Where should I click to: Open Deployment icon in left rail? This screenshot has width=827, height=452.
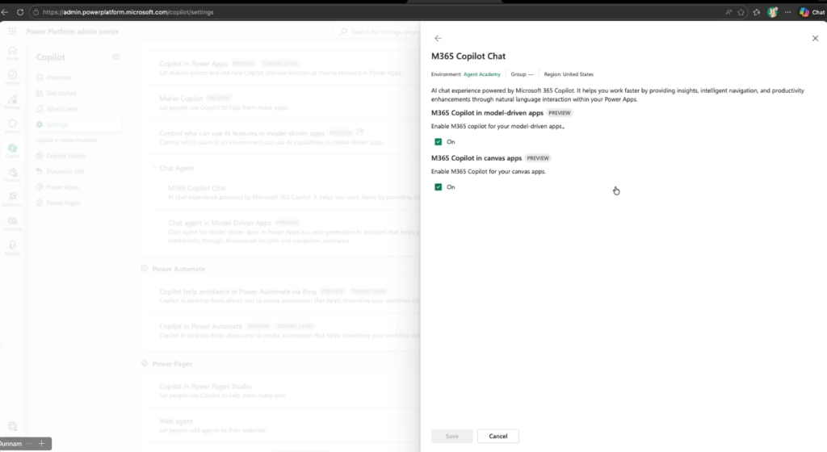coord(12,199)
